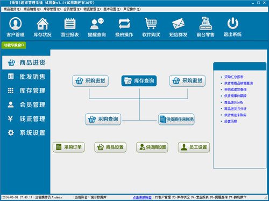Open 营业报表 business report icon
The height and width of the screenshot is (201, 269).
[x=70, y=27]
